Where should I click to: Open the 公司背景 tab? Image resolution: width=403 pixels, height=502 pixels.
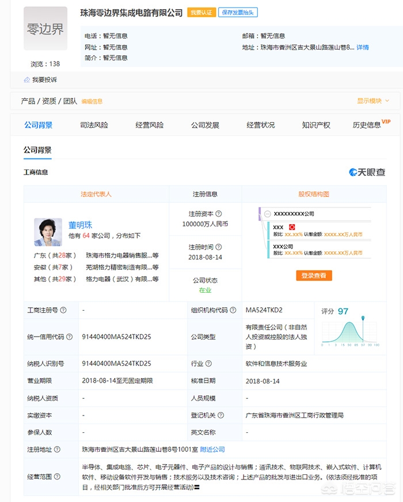pyautogui.click(x=39, y=125)
